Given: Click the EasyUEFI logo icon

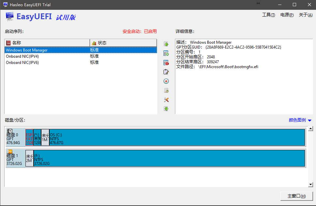Looking at the screenshot, I should tap(9, 16).
